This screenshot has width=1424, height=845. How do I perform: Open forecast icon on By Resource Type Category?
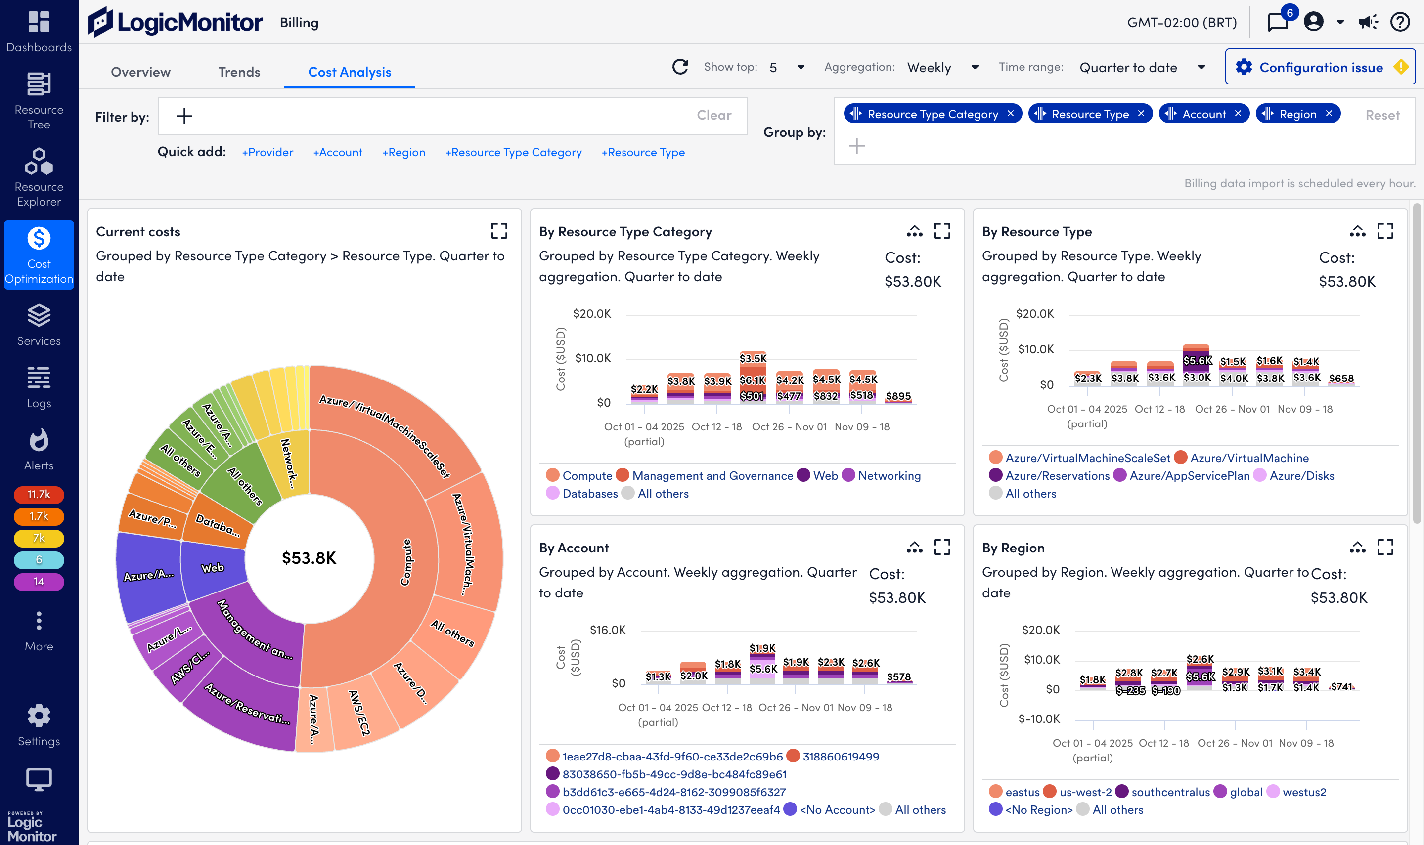click(914, 231)
